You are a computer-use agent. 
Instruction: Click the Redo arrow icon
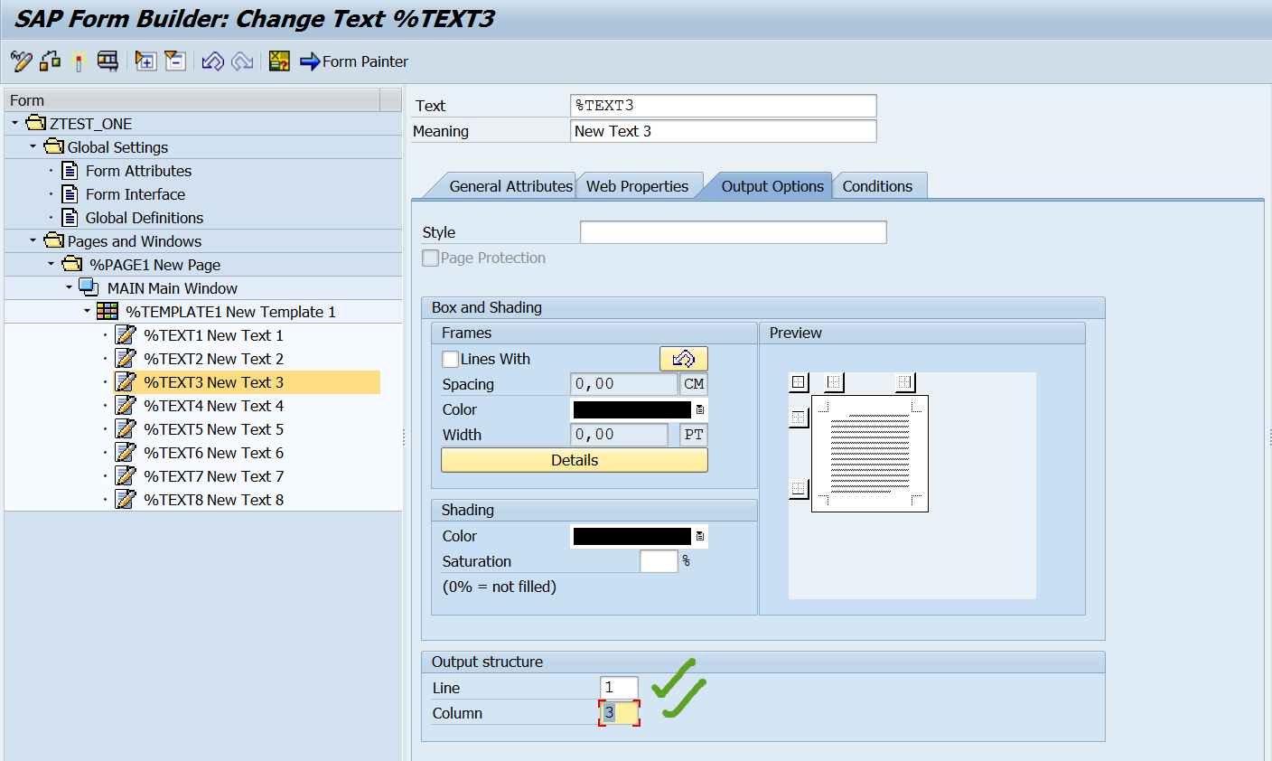(x=241, y=61)
